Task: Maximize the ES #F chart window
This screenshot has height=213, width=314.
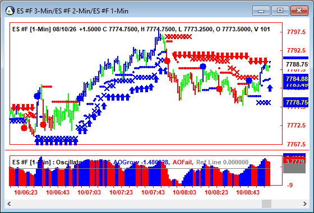Action: 280,11
